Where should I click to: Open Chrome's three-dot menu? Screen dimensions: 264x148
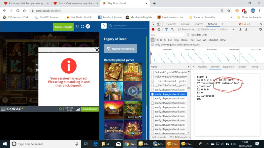pos(259,11)
